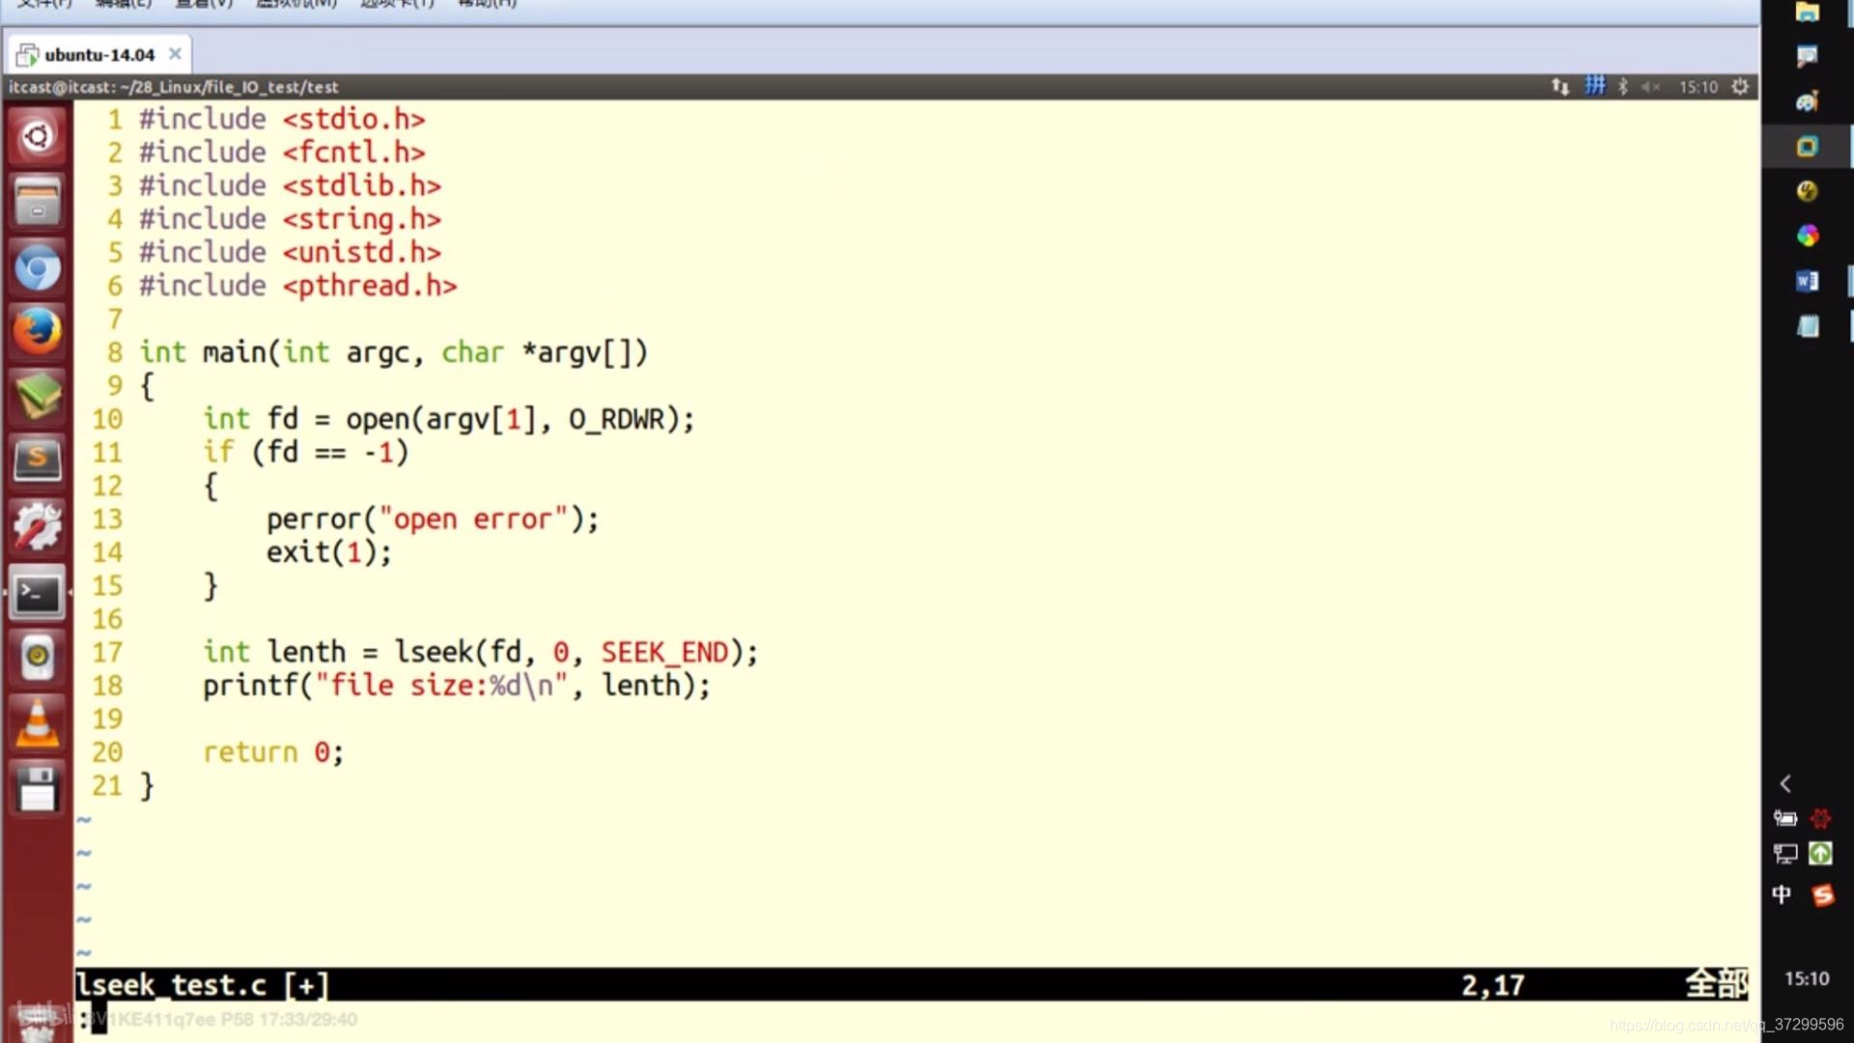
Task: Open Notepad from the Windows taskbar
Action: pos(1807,326)
